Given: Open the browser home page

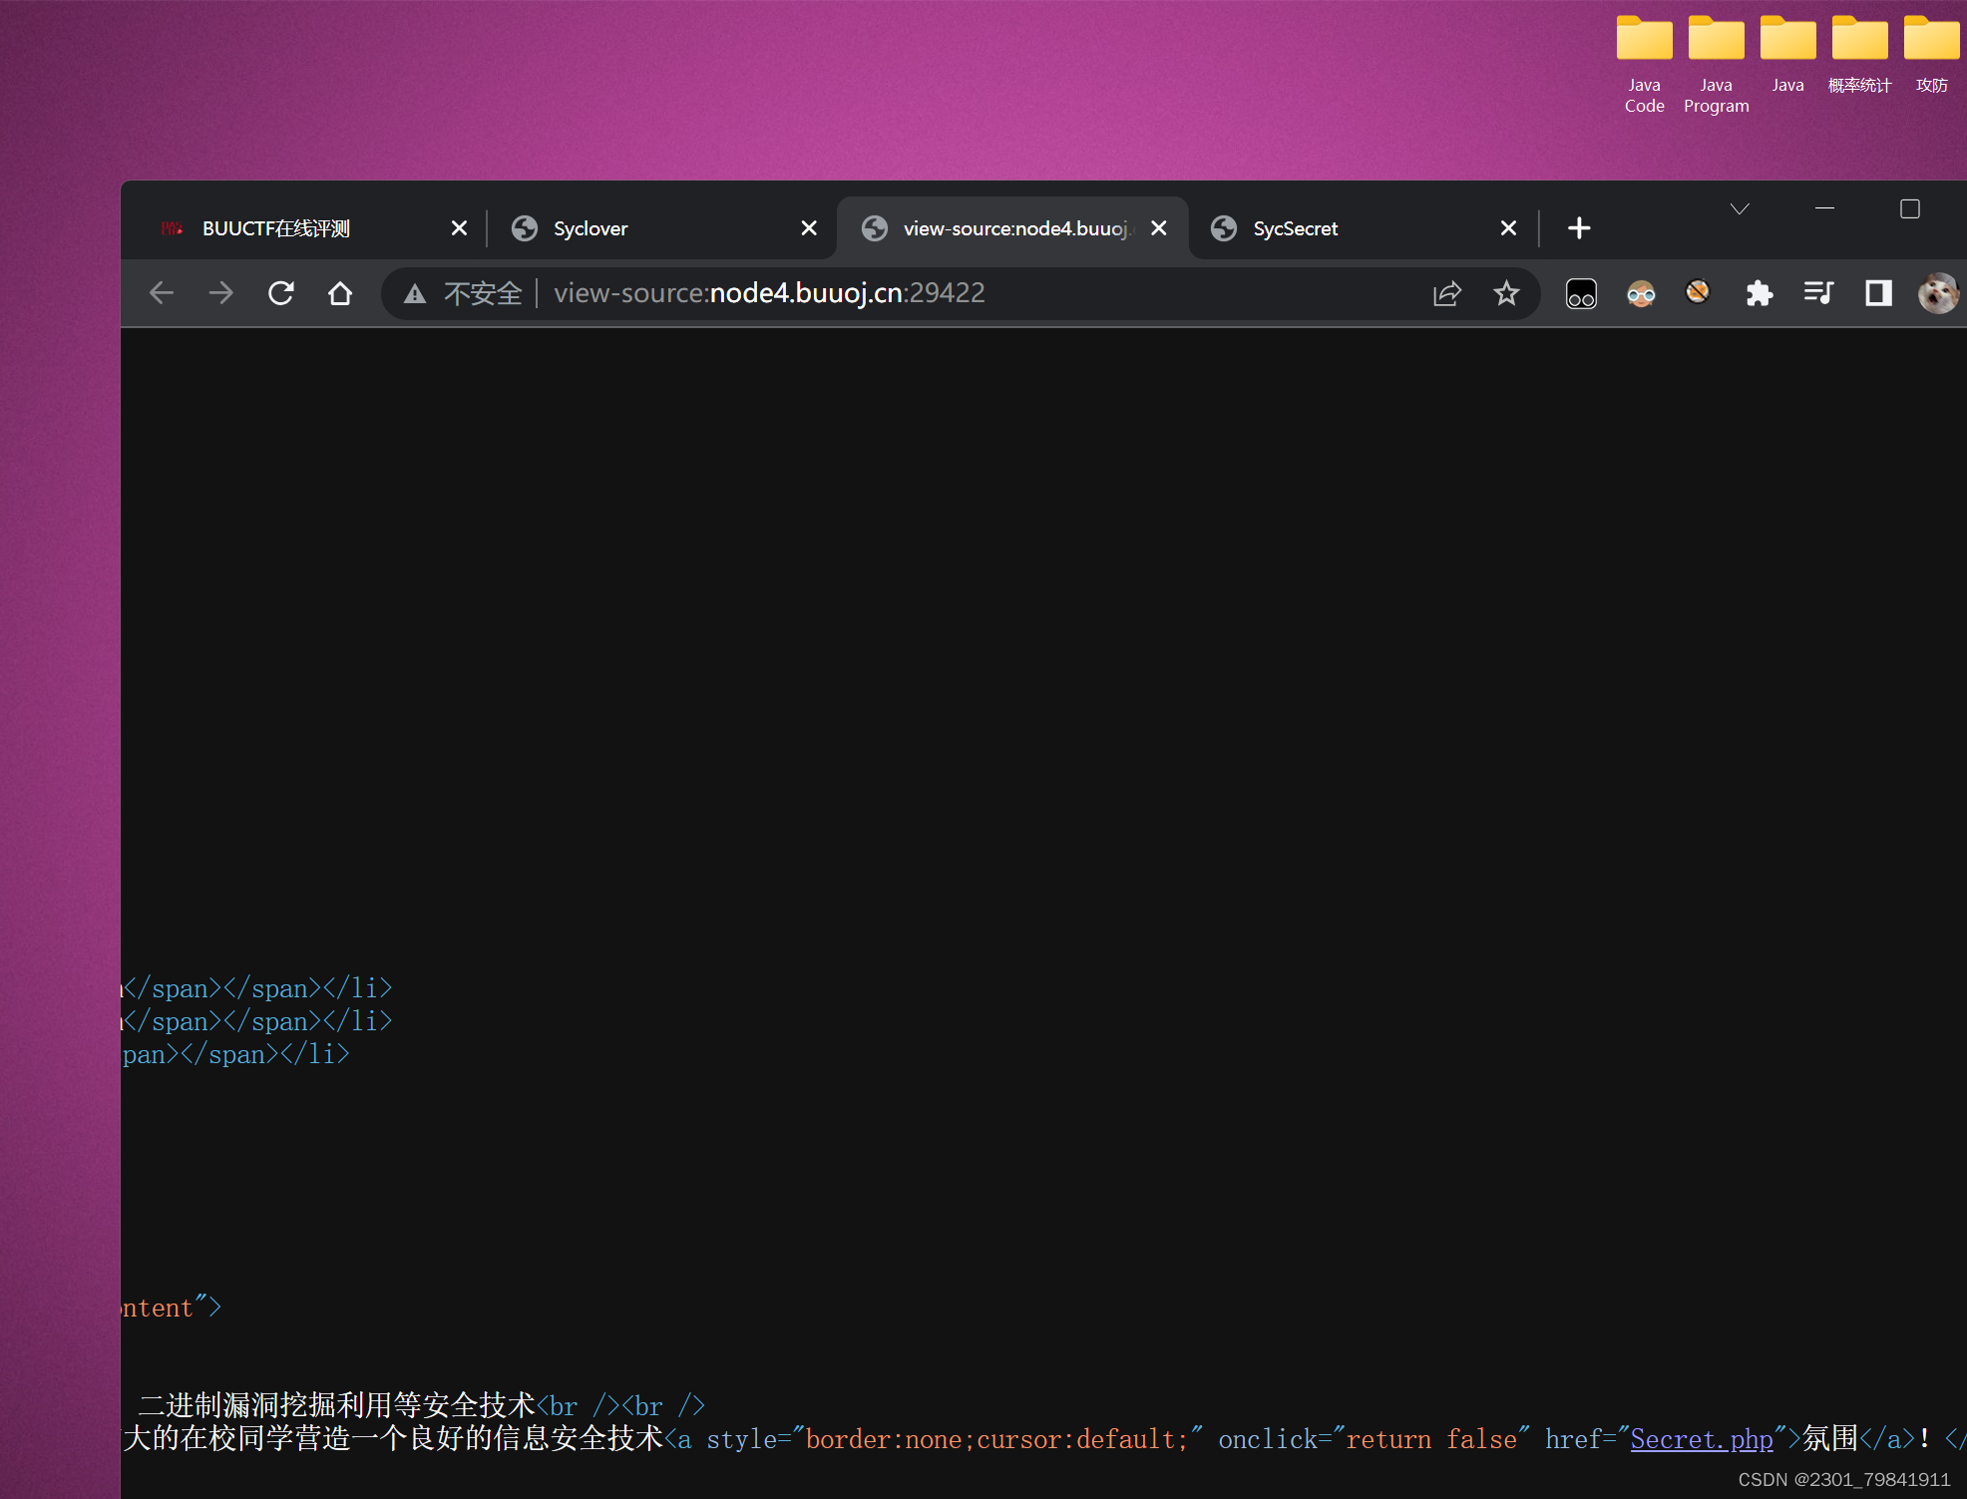Looking at the screenshot, I should tap(340, 292).
